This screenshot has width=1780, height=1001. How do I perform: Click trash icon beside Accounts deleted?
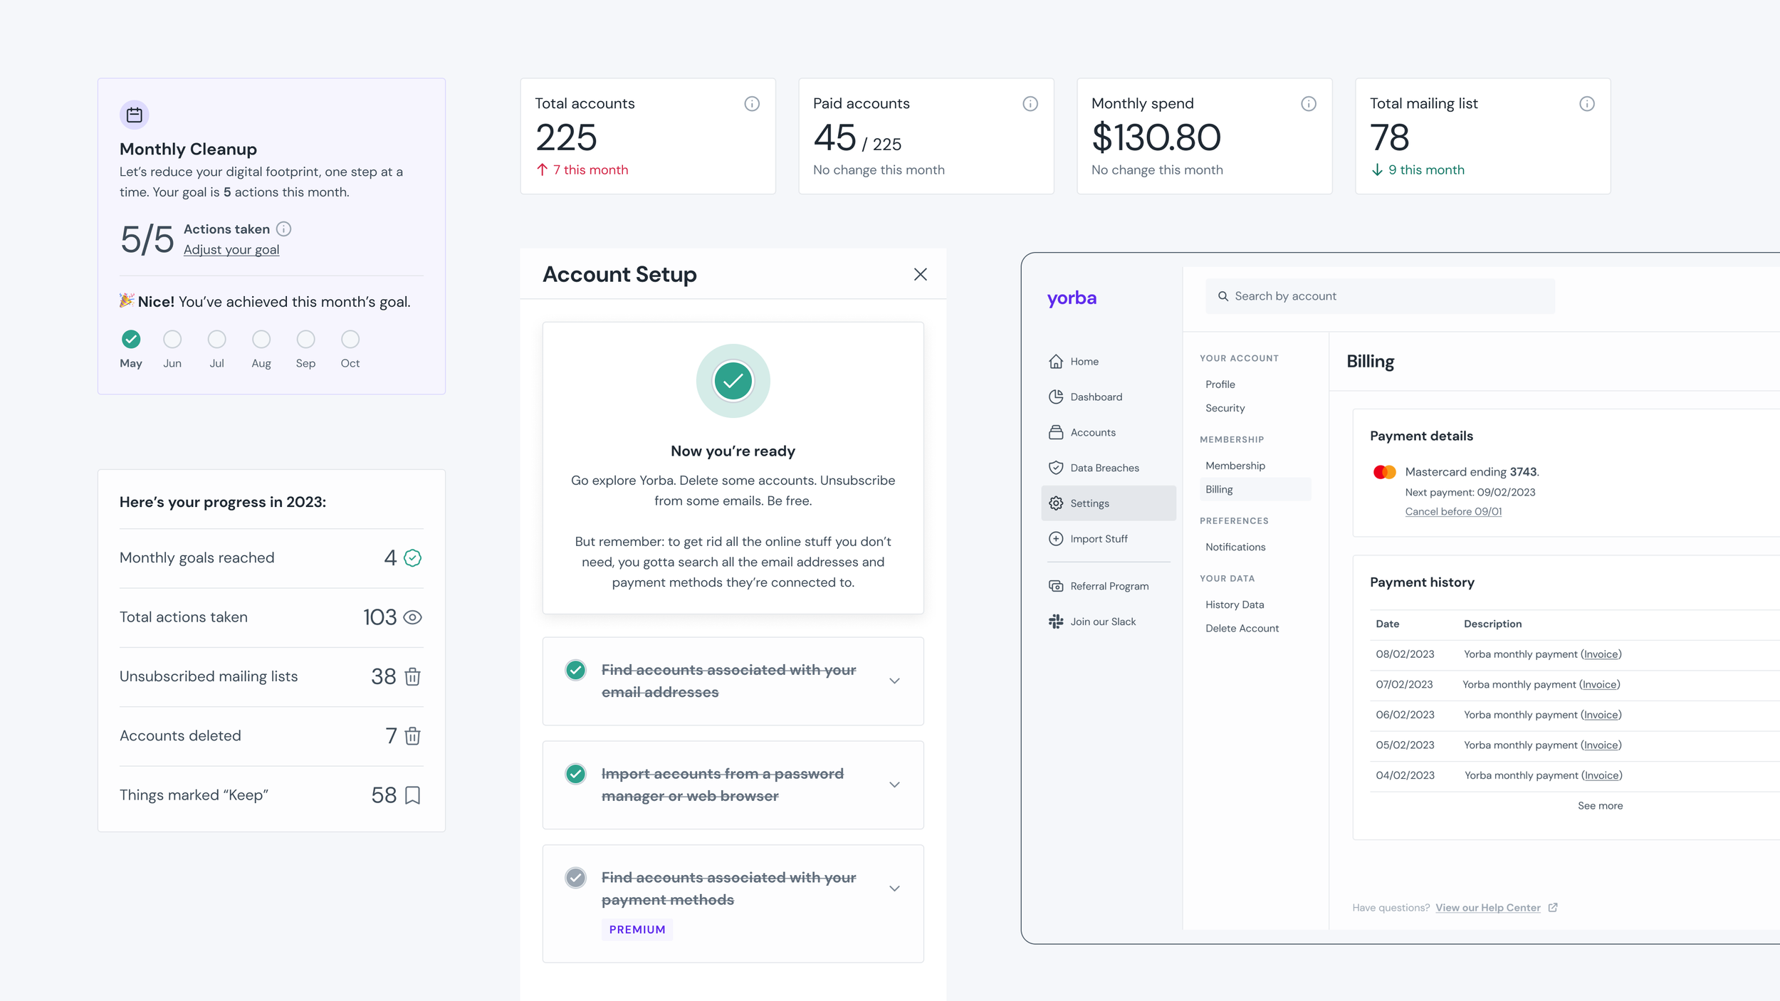412,735
